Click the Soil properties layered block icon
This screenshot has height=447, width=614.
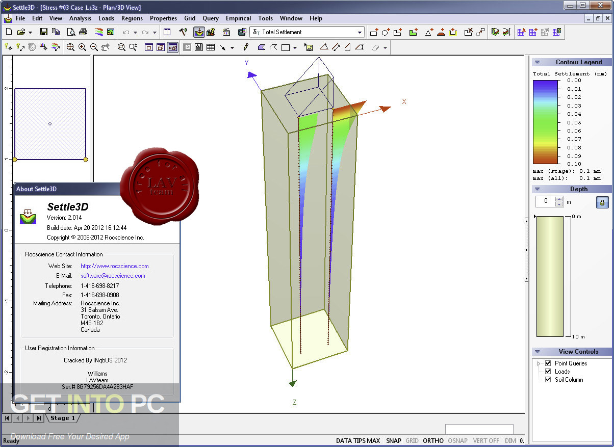[495, 32]
